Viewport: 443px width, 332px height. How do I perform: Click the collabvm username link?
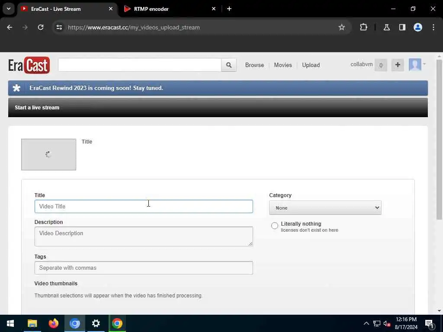(361, 64)
